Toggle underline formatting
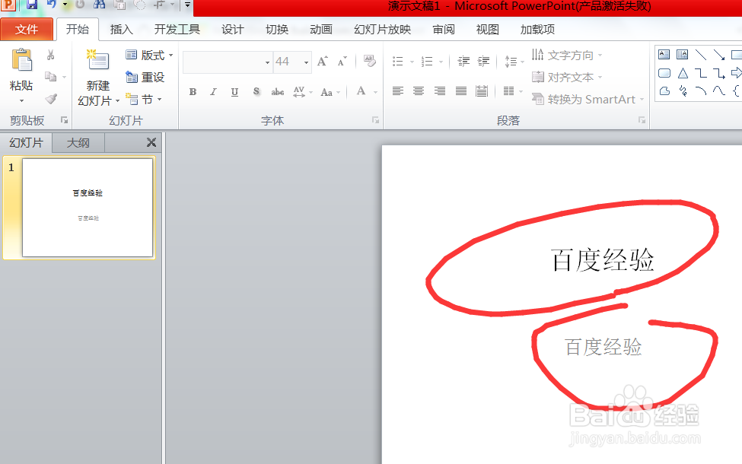742x464 pixels. pos(234,92)
